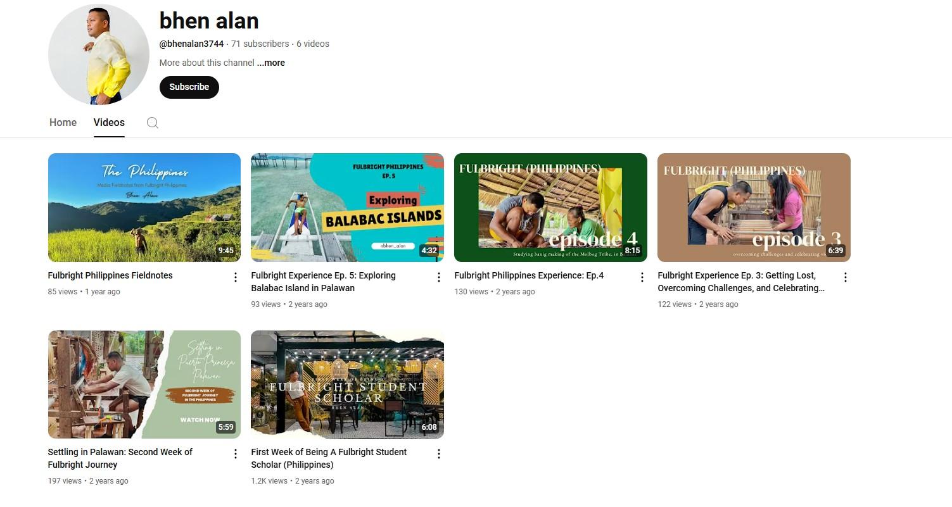
Task: Open options menu for Settling in Palawan video
Action: click(236, 454)
